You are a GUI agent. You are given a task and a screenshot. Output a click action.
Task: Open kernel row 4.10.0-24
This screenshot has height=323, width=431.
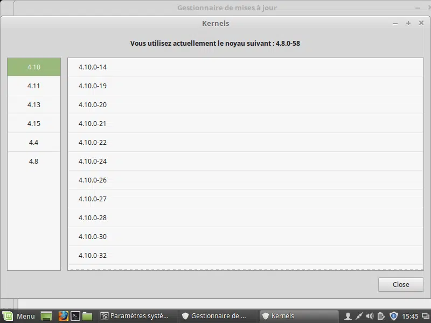(246, 161)
